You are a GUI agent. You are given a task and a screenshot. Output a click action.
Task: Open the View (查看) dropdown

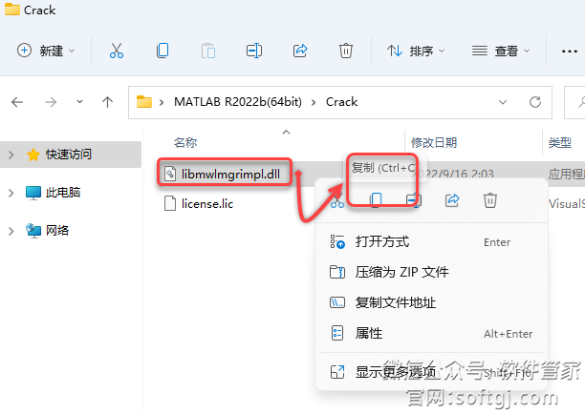(x=501, y=51)
